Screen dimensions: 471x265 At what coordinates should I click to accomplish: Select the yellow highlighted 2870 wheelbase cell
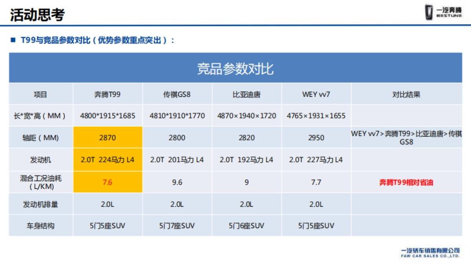click(x=108, y=137)
